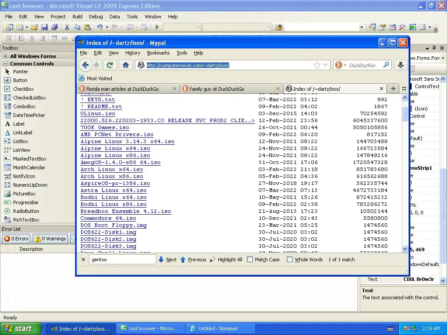The image size is (447, 335).
Task: Toggle Highlight All in the find bar
Action: [226, 260]
